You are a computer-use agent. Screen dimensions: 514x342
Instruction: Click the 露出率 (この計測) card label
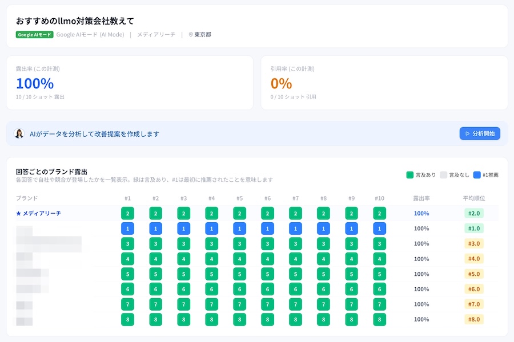(x=38, y=69)
